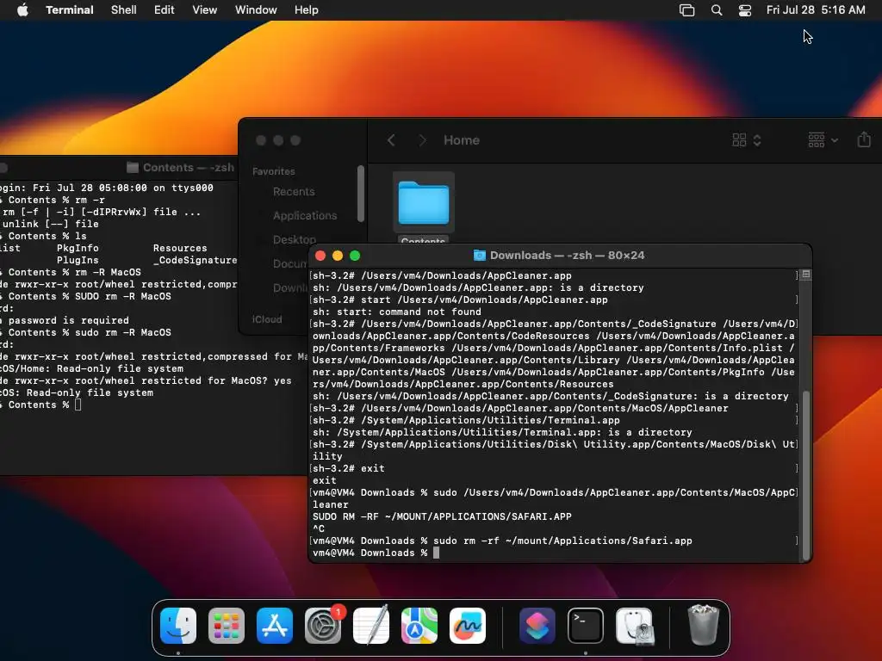The height and width of the screenshot is (661, 882).
Task: Select Desktop in Finder sidebar
Action: point(295,239)
